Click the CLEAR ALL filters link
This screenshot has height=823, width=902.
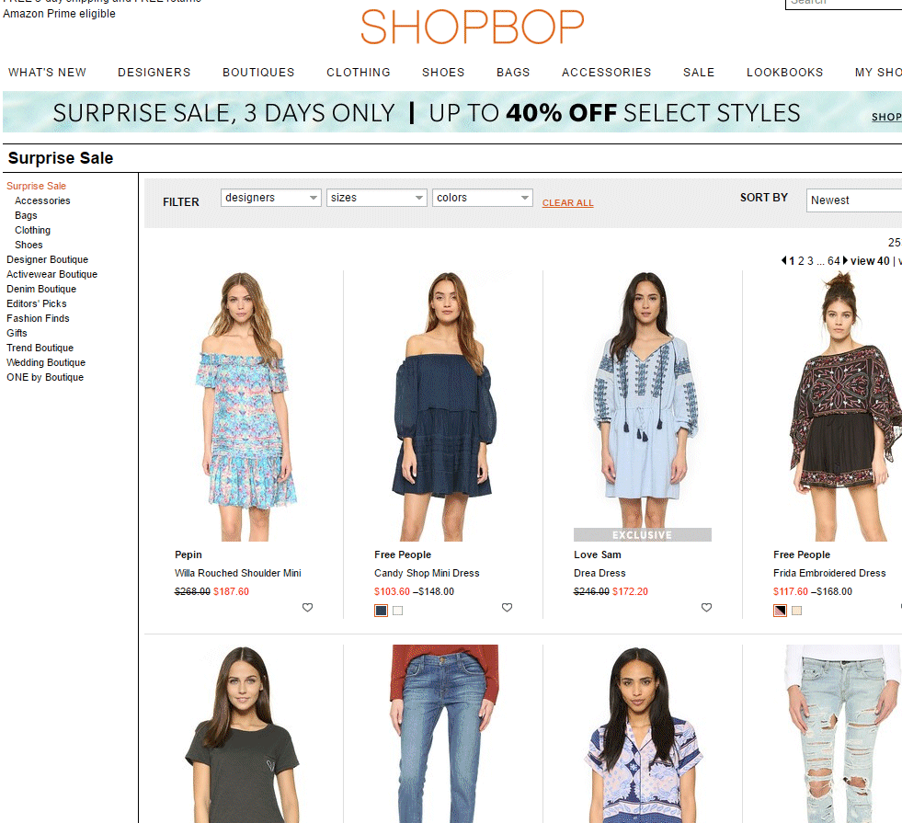567,202
